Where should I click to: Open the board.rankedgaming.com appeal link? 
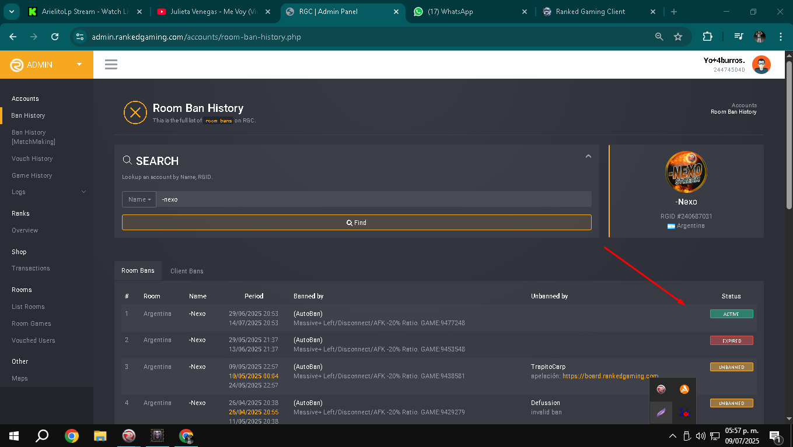point(610,376)
